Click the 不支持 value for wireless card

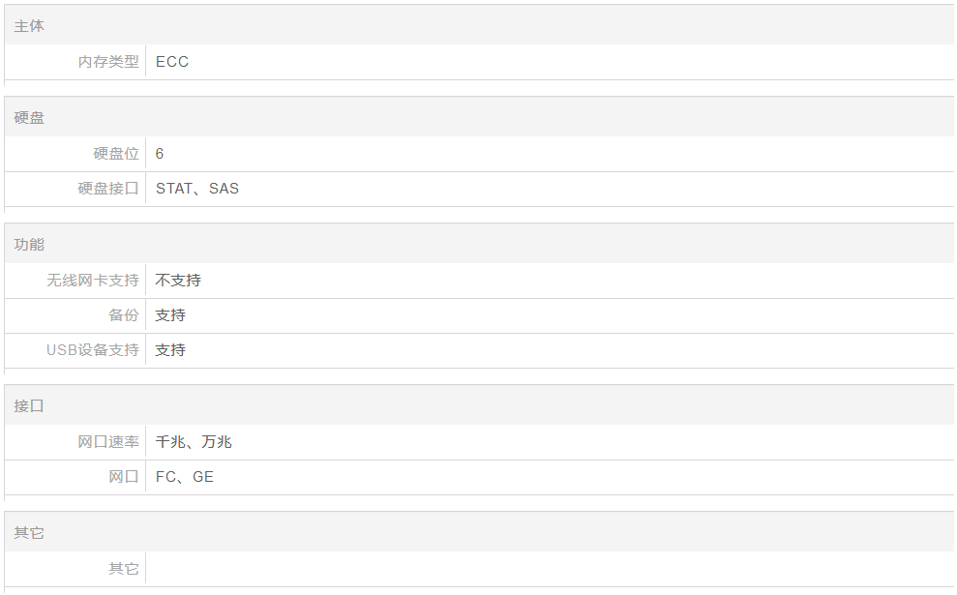tap(178, 281)
